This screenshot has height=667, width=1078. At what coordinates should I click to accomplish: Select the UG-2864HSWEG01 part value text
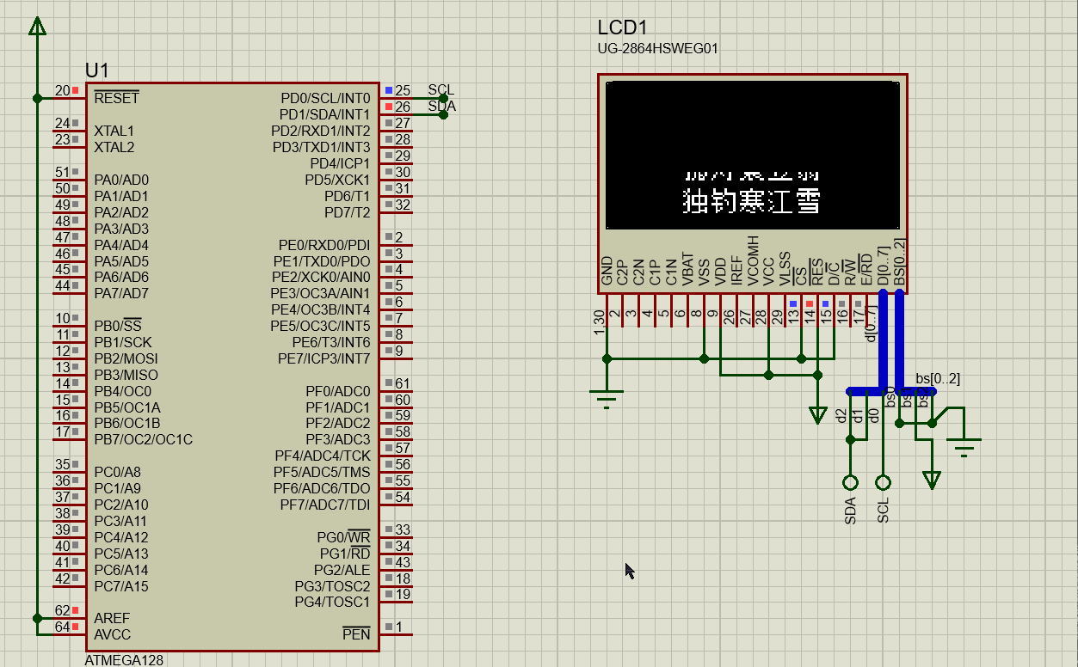[658, 49]
